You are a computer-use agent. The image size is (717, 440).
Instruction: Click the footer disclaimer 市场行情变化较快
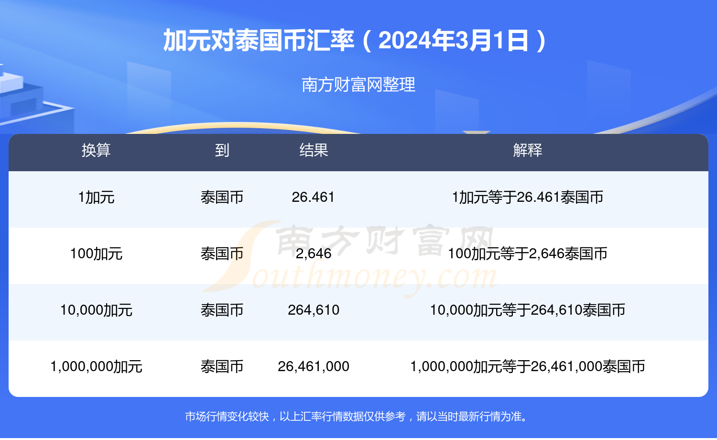pyautogui.click(x=227, y=417)
